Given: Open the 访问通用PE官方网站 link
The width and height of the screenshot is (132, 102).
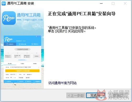Looking at the screenshot, I should coord(62,83).
